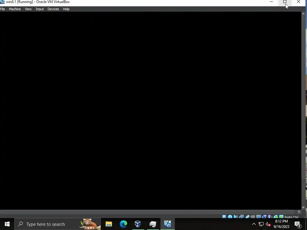The height and width of the screenshot is (230, 307).
Task: Click the CPU virtualization status icon
Action: (270, 217)
